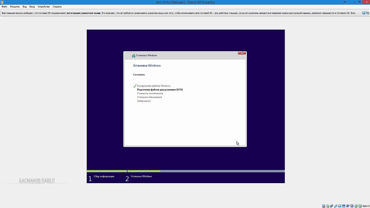Click the don't-show-again notification icon
This screenshot has width=370, height=208.
point(367,13)
